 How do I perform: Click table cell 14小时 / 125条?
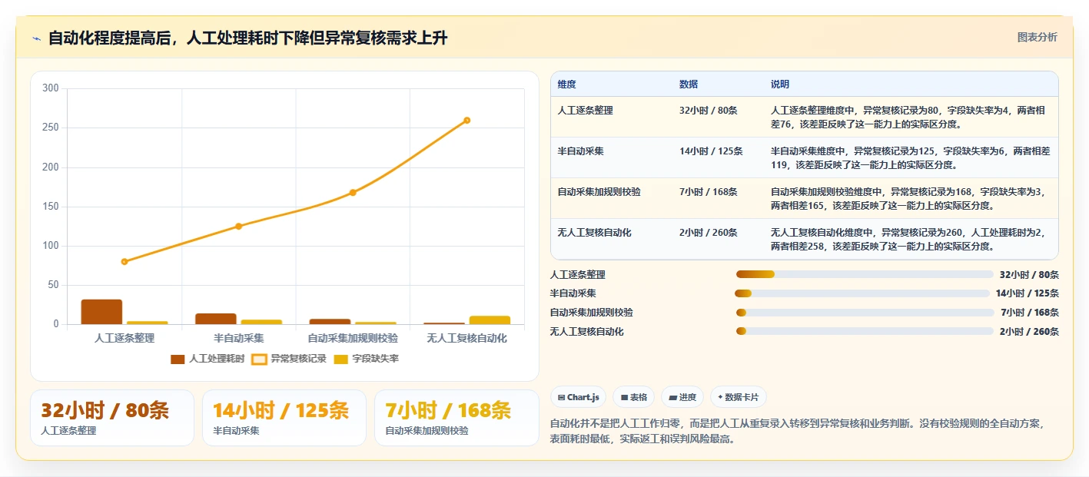click(711, 151)
